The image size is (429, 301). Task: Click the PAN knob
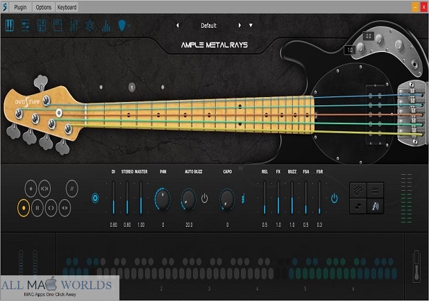coord(162,199)
